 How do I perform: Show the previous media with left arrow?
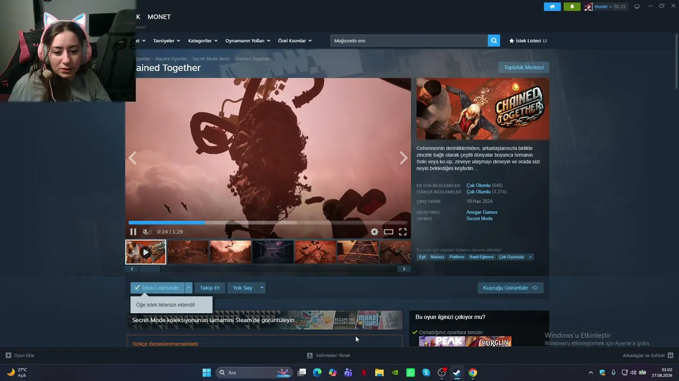132,158
